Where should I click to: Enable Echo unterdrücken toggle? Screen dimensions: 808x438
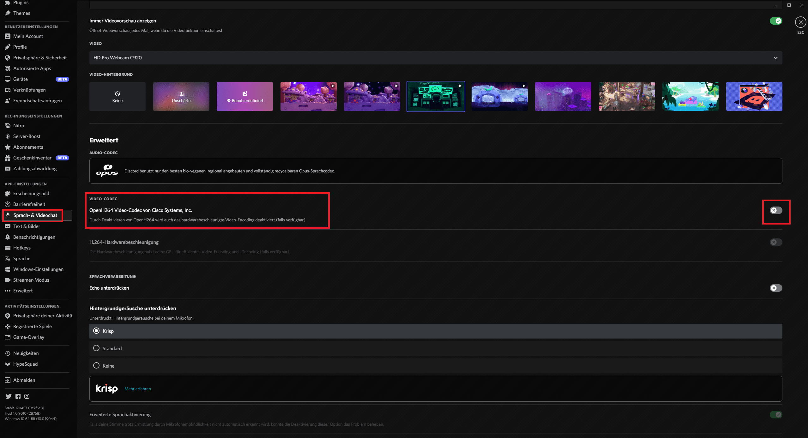(776, 288)
